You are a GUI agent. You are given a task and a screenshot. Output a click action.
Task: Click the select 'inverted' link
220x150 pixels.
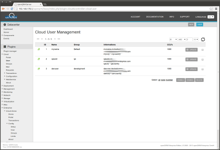(x=169, y=80)
